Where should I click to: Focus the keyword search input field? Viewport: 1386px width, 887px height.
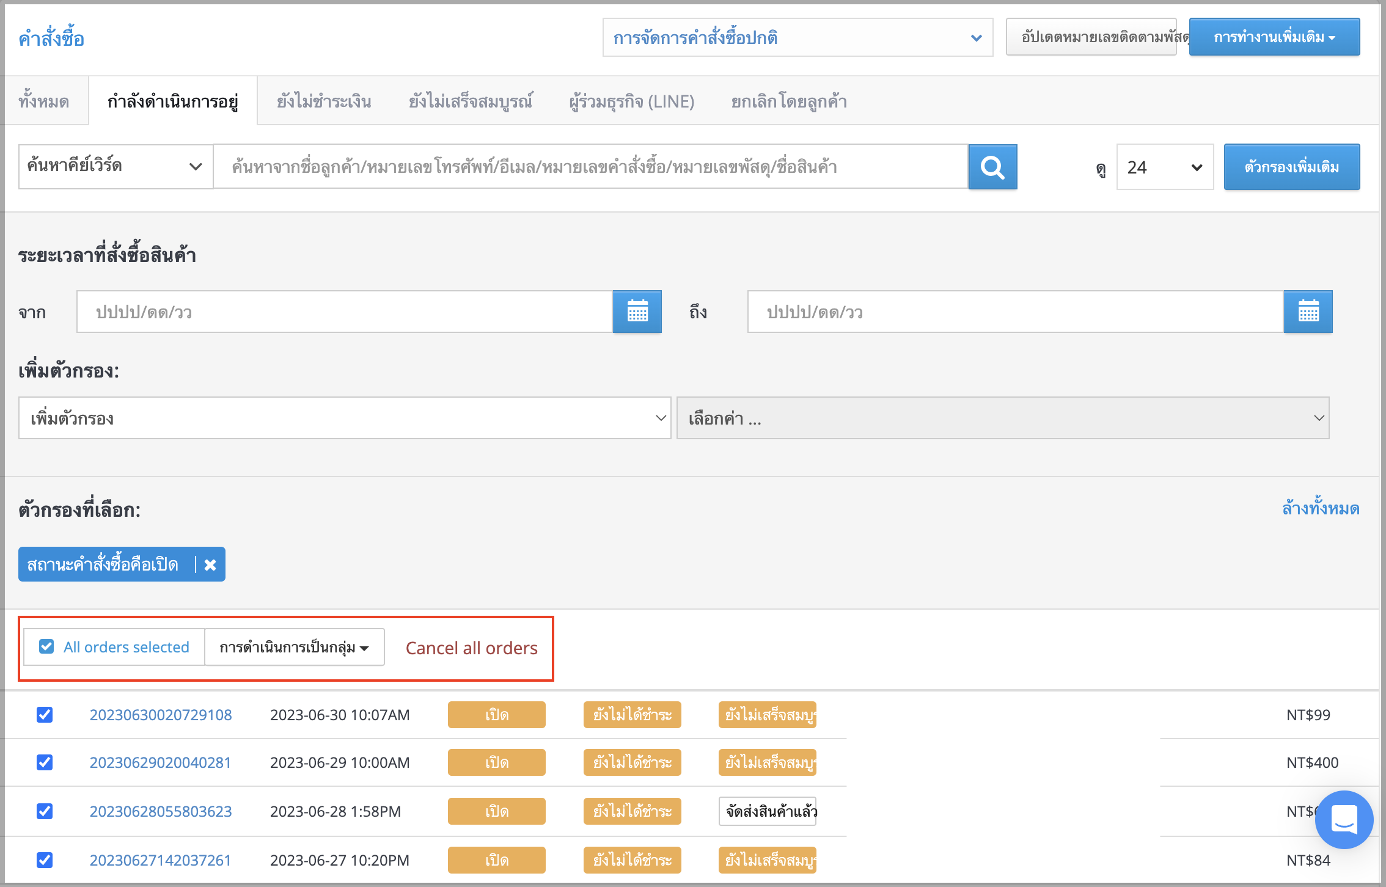tap(590, 166)
